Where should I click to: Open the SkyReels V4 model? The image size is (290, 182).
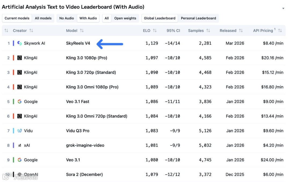[x=78, y=43]
